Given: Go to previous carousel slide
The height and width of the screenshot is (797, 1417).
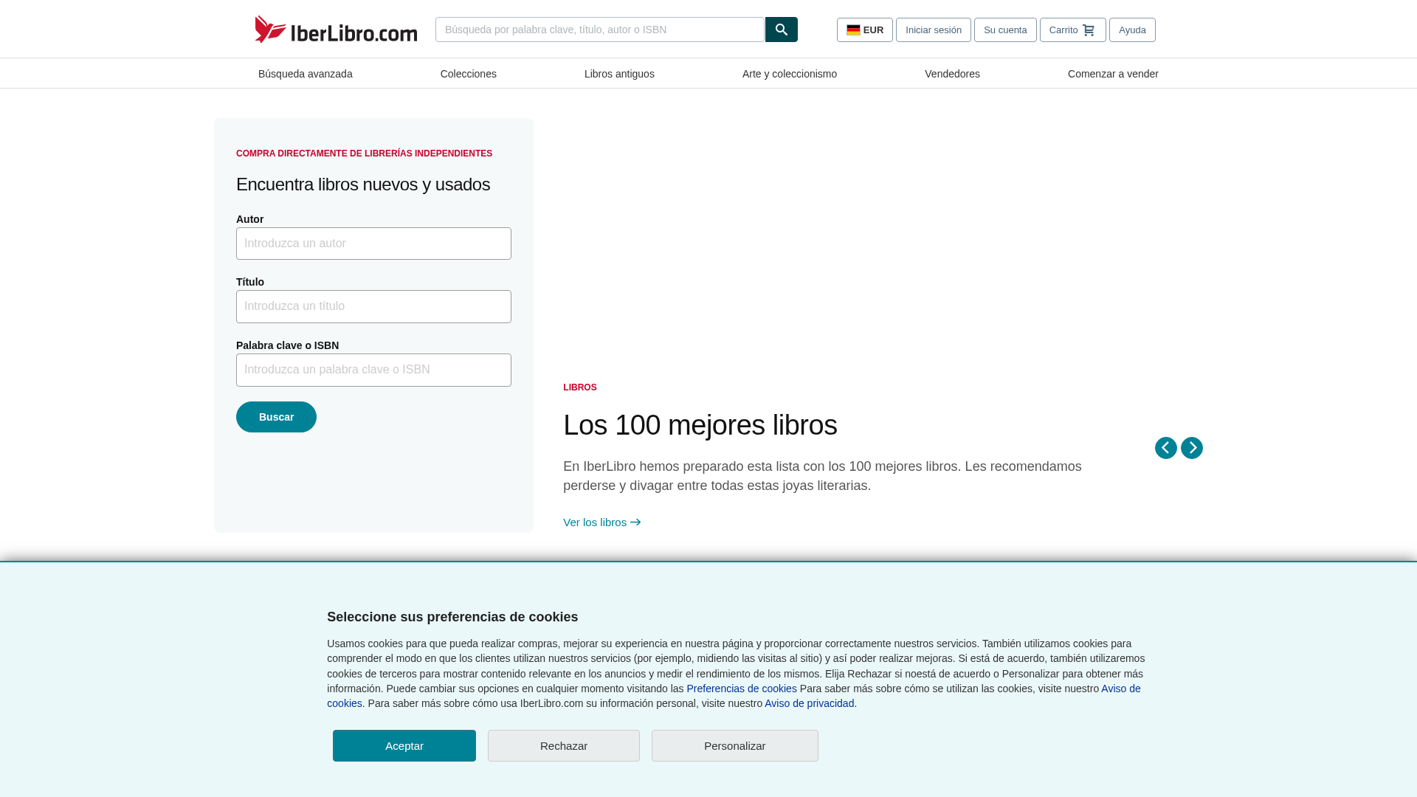Looking at the screenshot, I should (1166, 448).
